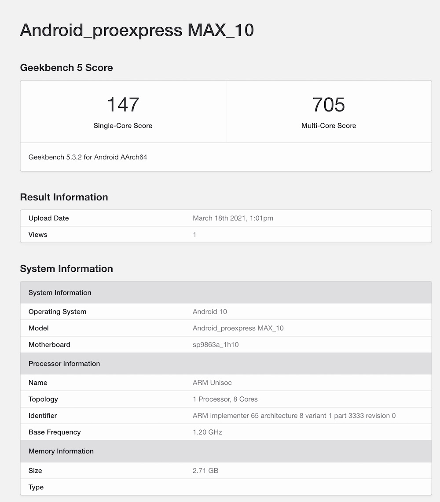
Task: Click the Identifier row label
Action: (x=43, y=416)
